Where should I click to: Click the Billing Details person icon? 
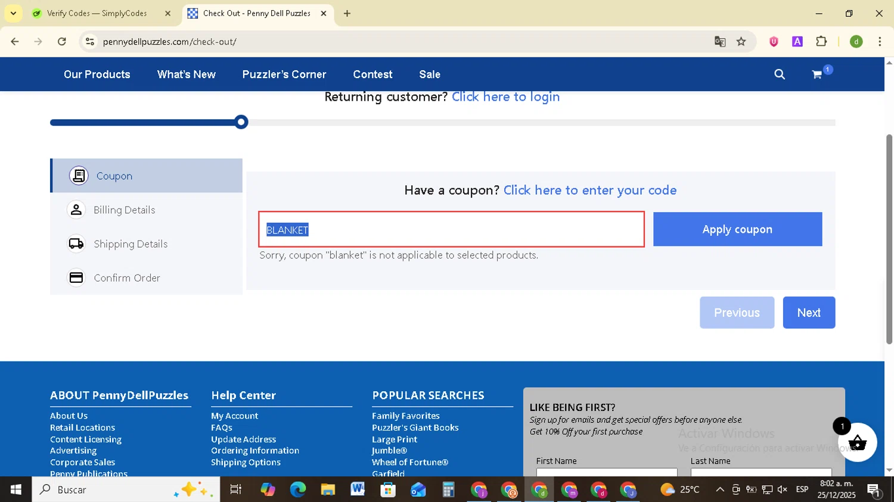coord(76,210)
